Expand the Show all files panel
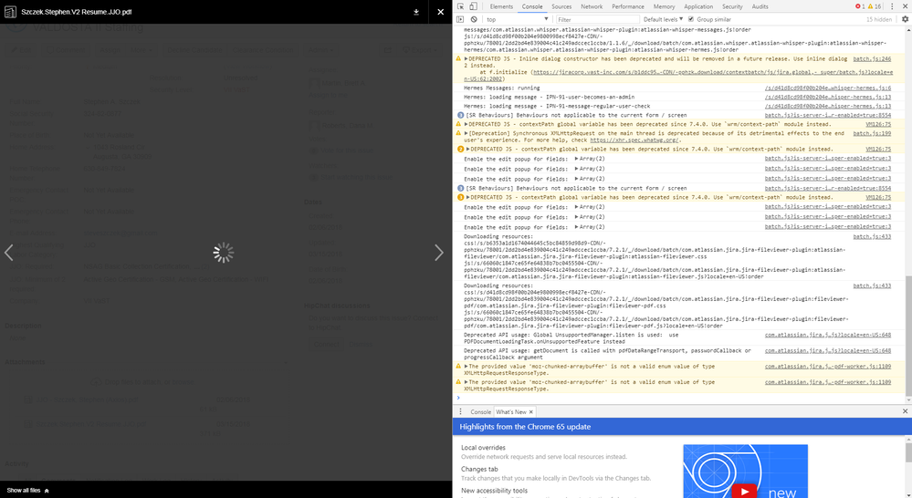The image size is (912, 498). pos(28,491)
